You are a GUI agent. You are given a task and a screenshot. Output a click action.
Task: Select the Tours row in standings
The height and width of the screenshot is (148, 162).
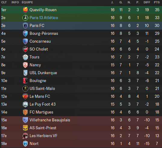81,57
